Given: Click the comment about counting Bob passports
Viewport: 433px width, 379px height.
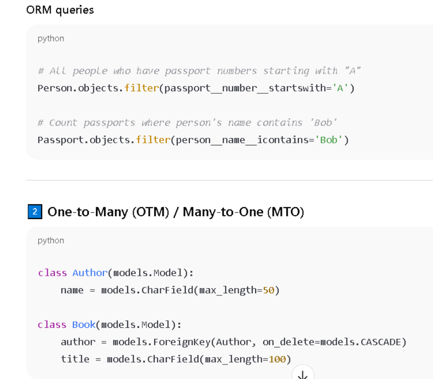Looking at the screenshot, I should (x=187, y=123).
